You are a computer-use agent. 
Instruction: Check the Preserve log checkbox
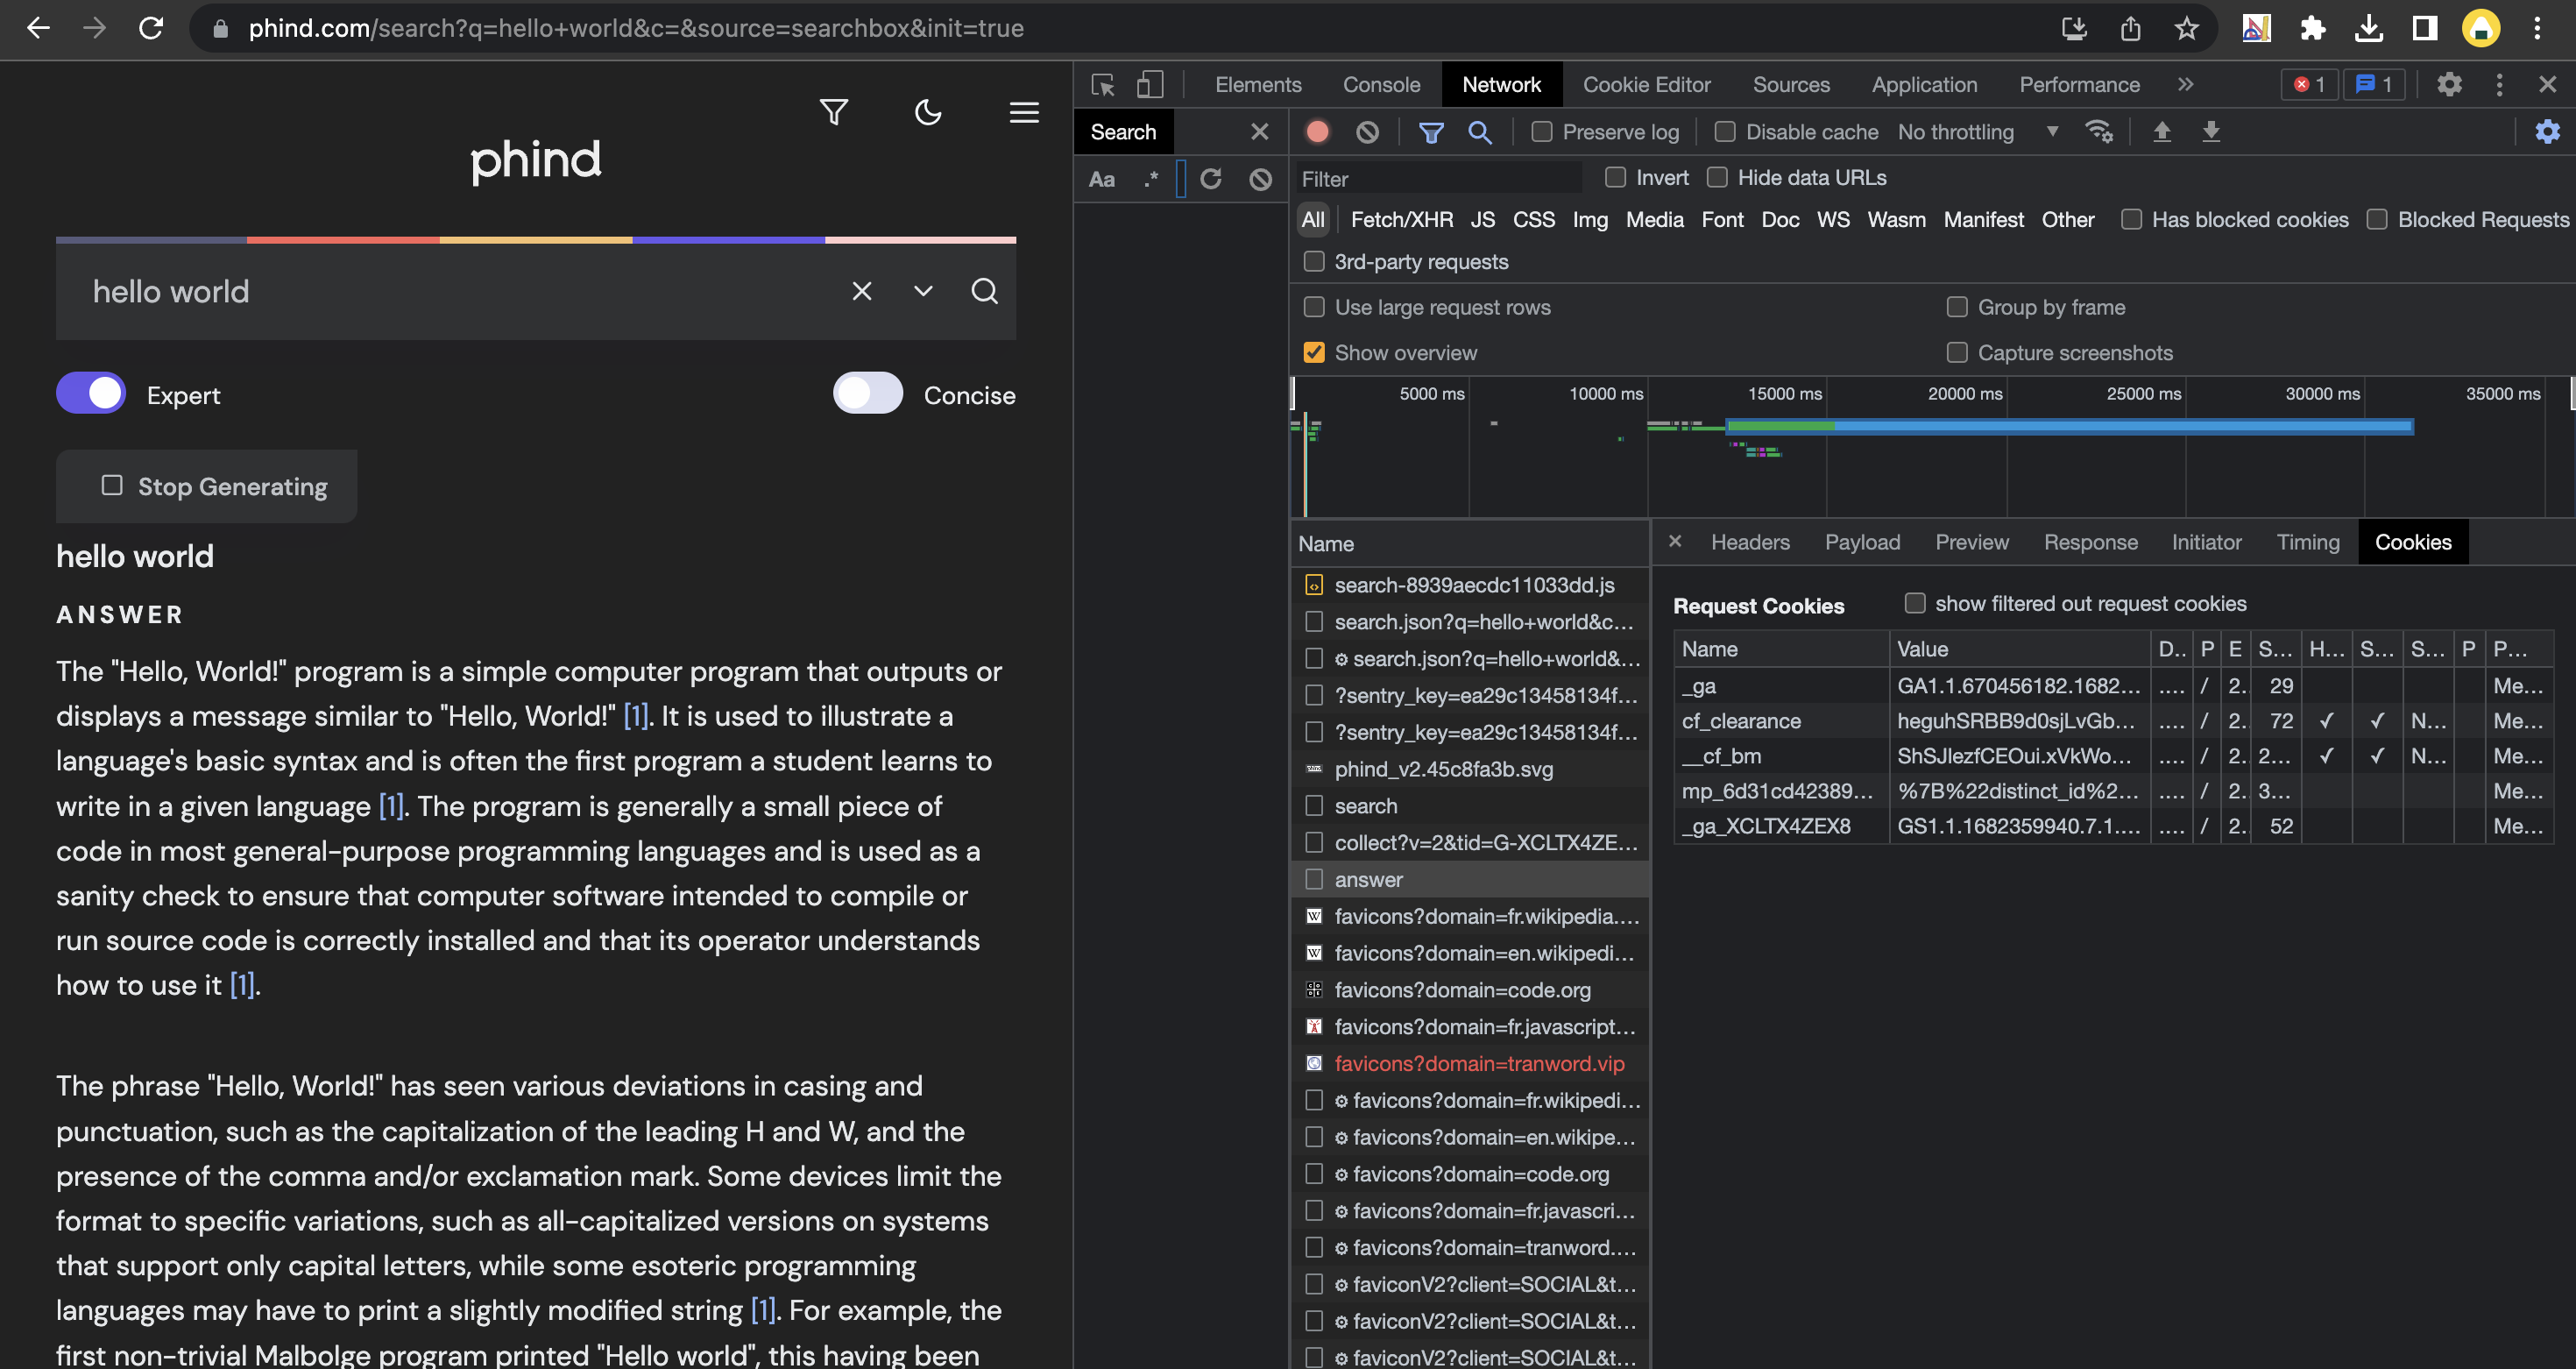coord(1541,132)
